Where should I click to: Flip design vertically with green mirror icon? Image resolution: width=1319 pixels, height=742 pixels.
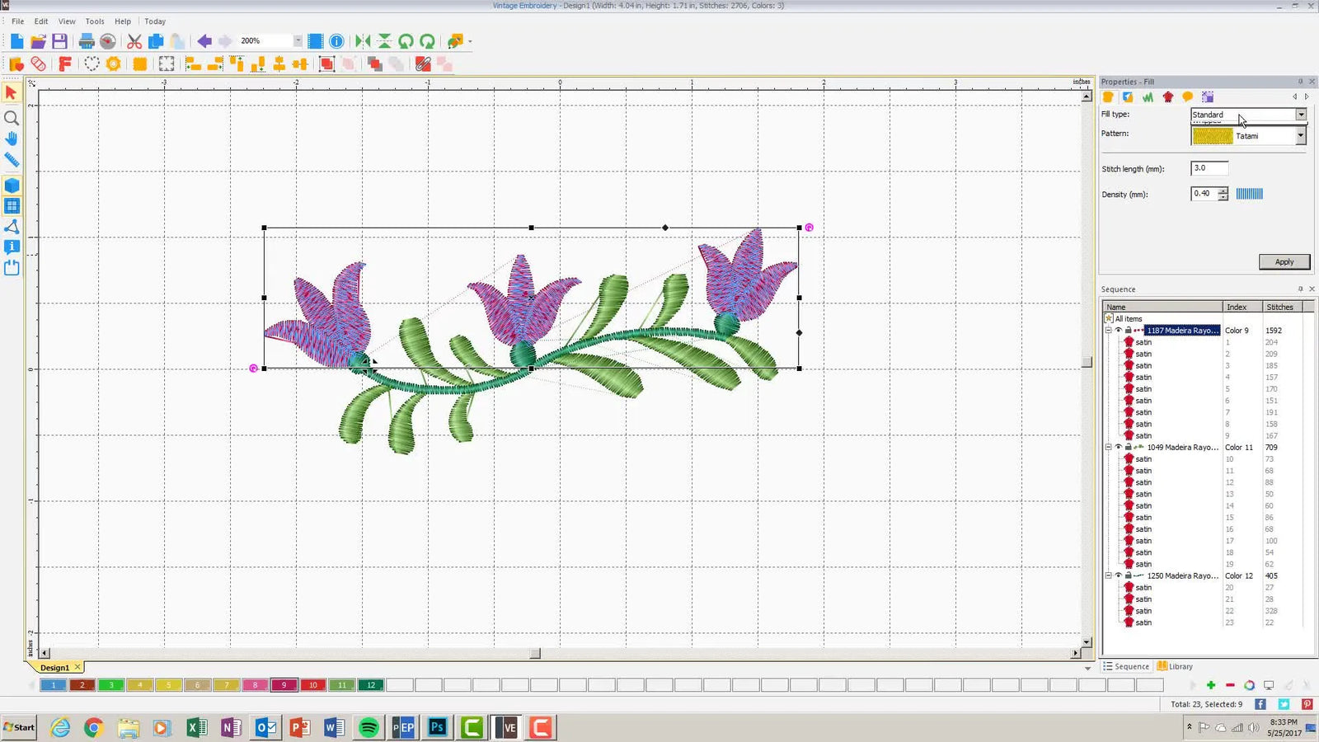pyautogui.click(x=384, y=41)
